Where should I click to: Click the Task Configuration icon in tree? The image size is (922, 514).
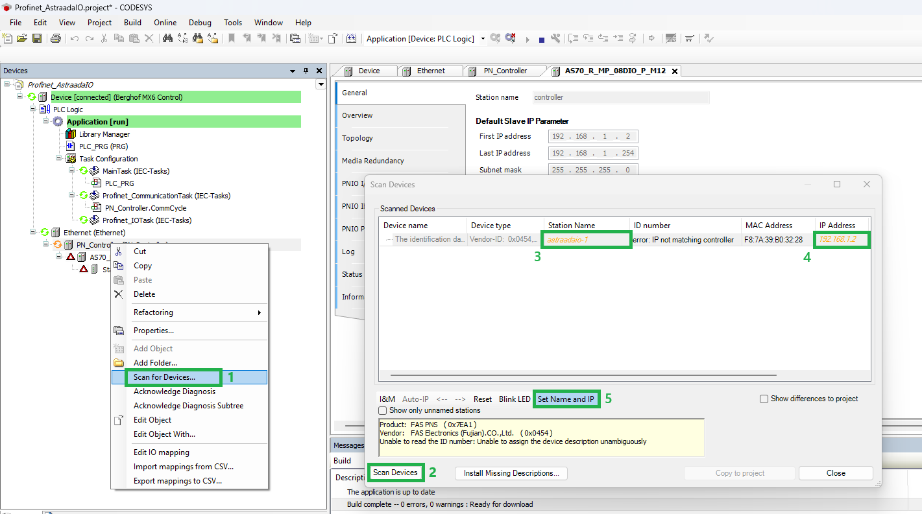point(71,159)
